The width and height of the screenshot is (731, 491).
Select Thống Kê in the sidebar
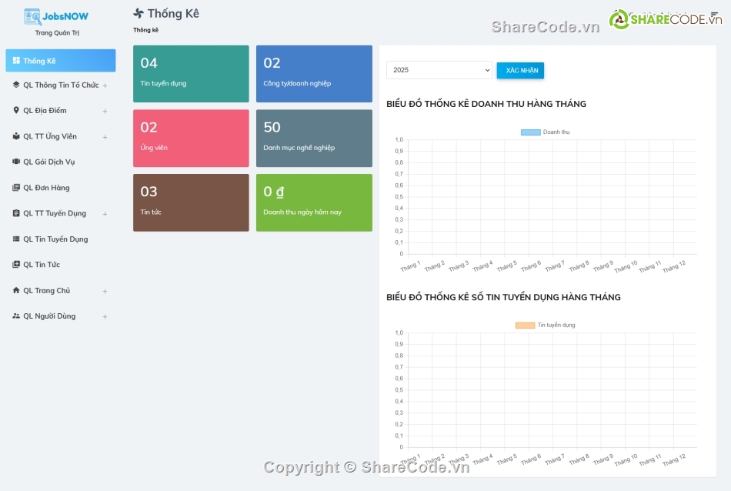(61, 61)
